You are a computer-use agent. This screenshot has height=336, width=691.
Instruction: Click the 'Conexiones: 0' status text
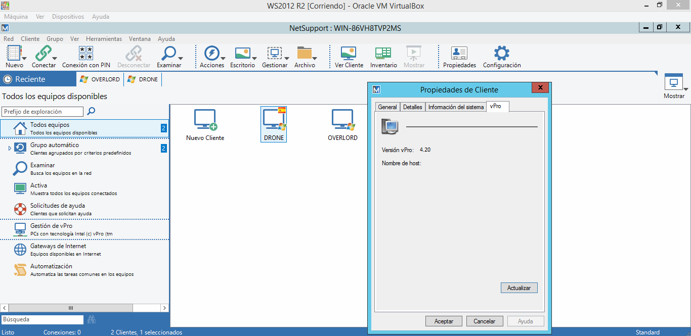[x=62, y=332]
